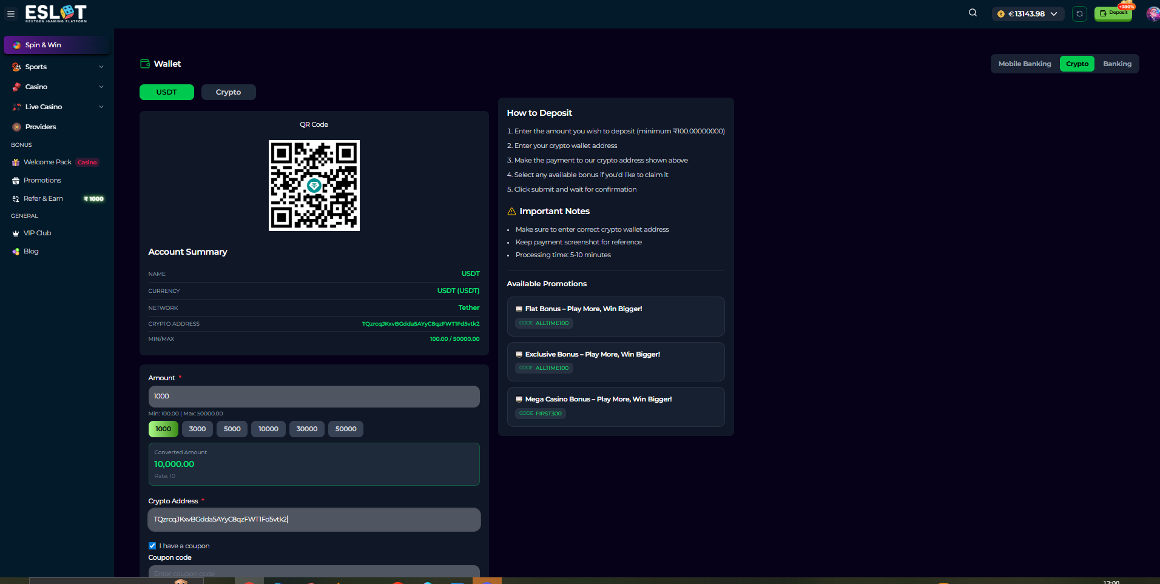The height and width of the screenshot is (584, 1160).
Task: Click the Spin & Win wheel icon
Action: tap(16, 45)
